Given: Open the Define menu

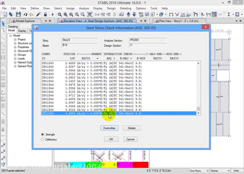Looking at the screenshot, I should tap(35, 8).
